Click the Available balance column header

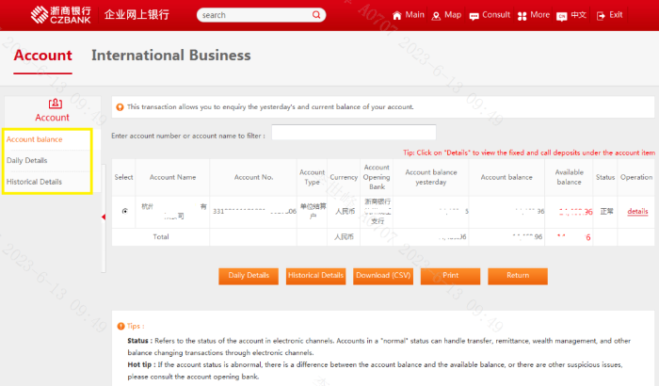pyautogui.click(x=569, y=177)
